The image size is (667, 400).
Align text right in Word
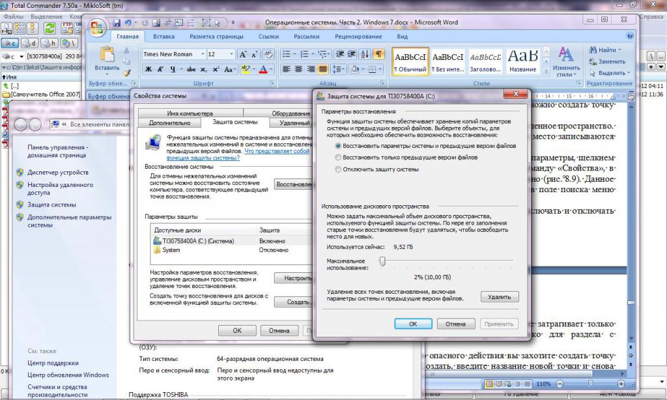point(311,69)
